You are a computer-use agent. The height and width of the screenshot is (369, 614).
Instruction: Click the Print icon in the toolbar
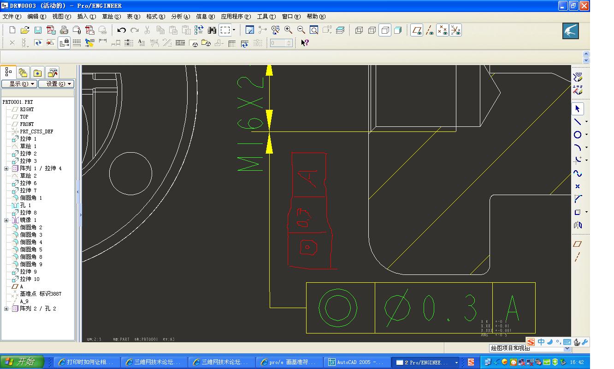point(64,30)
